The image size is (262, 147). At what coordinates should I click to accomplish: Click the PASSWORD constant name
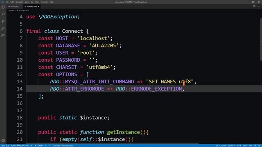tap(68, 60)
